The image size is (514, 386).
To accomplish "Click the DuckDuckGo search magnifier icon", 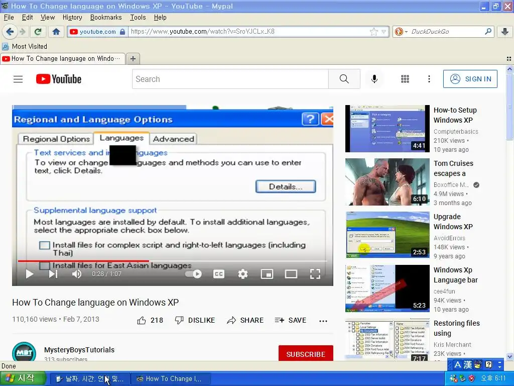I will [488, 32].
